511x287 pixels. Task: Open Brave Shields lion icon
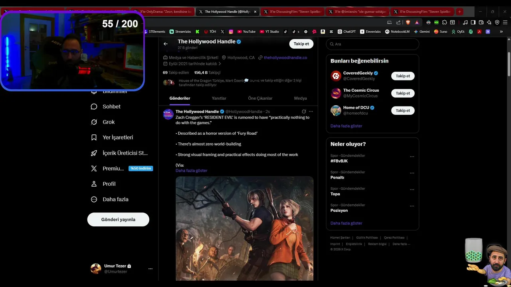pyautogui.click(x=408, y=22)
